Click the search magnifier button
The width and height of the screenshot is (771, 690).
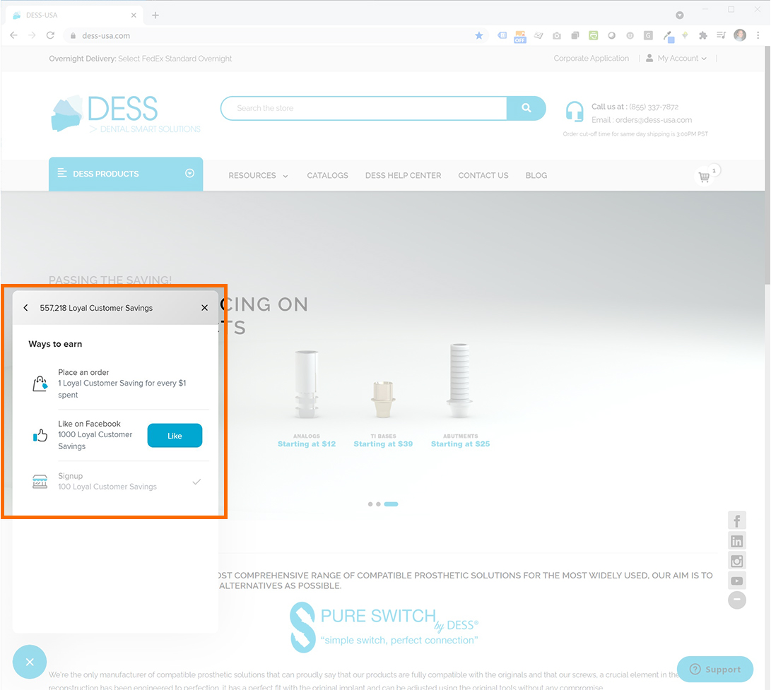pyautogui.click(x=526, y=108)
